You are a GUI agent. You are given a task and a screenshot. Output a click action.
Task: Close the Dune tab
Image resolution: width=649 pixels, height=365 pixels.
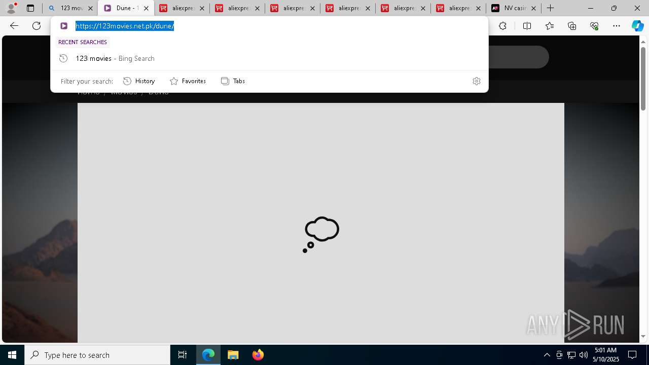pos(146,8)
